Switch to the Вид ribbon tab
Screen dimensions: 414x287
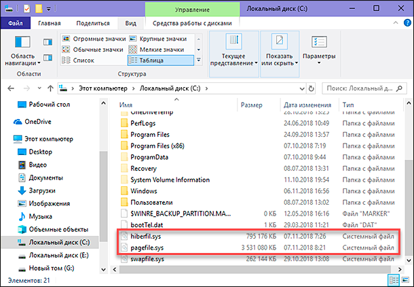coord(131,23)
